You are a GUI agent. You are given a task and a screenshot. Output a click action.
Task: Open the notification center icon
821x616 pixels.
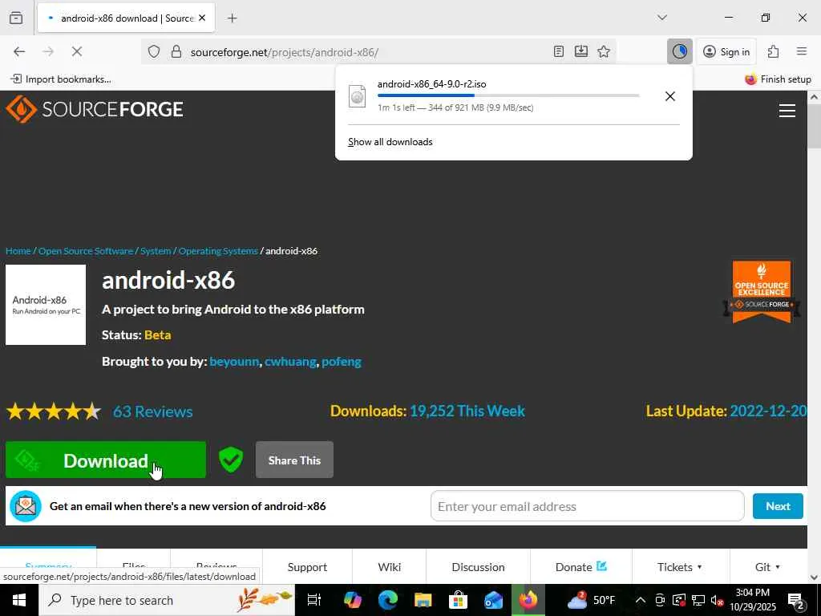796,601
